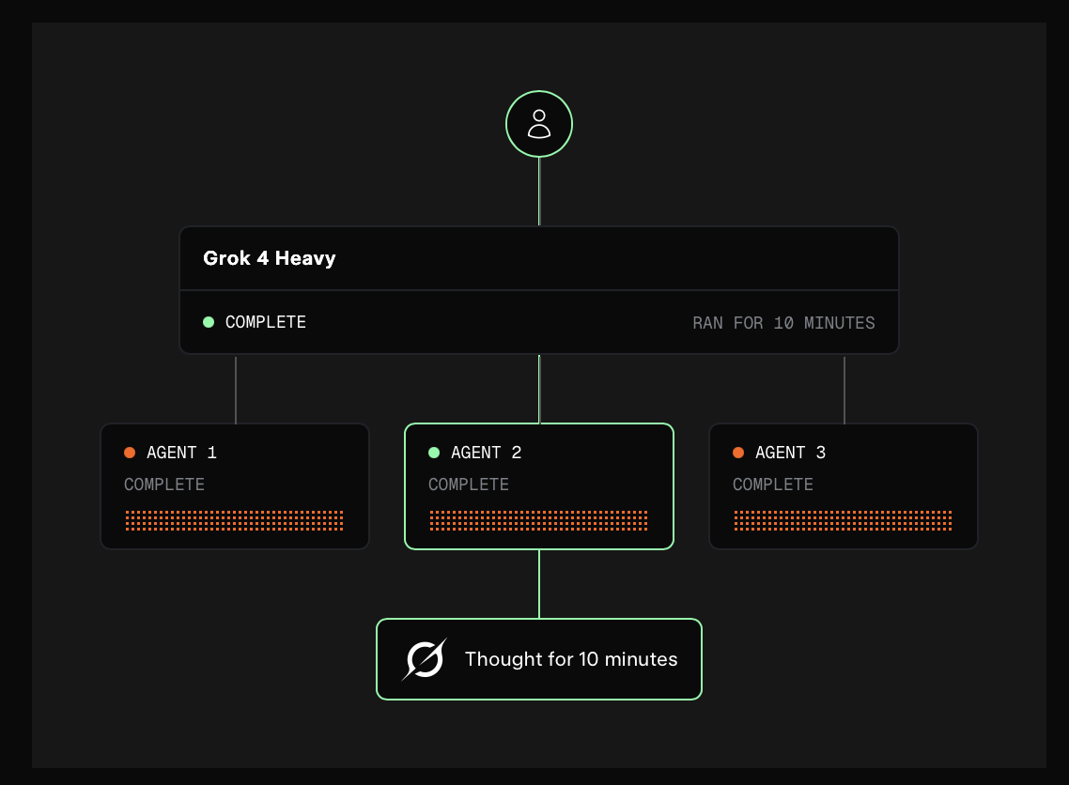This screenshot has height=785, width=1069.
Task: Click the green status dot beside COMPLETE
Action: [209, 322]
